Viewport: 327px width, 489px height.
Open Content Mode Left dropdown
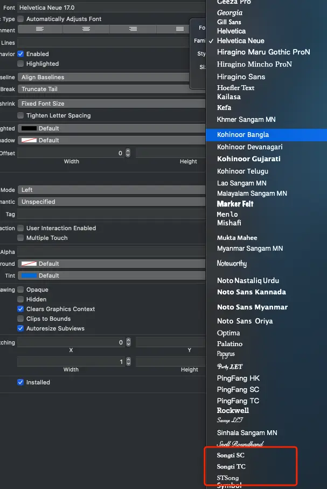tap(112, 190)
